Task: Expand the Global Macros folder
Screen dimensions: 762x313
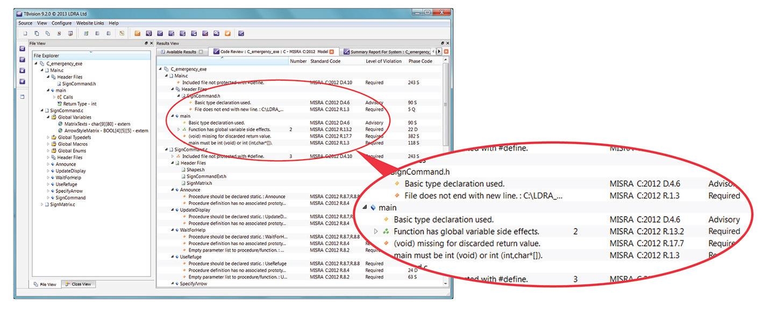Action: pyautogui.click(x=48, y=144)
